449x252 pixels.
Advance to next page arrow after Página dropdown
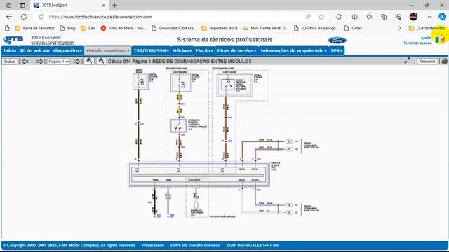(76, 62)
